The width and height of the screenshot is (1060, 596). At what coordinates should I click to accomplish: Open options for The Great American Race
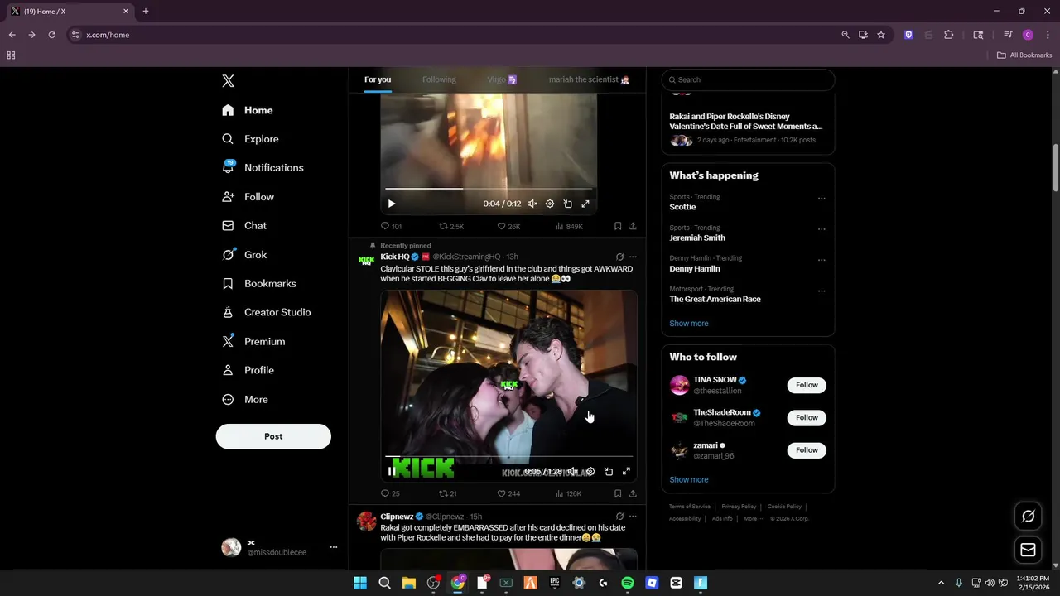pos(821,291)
